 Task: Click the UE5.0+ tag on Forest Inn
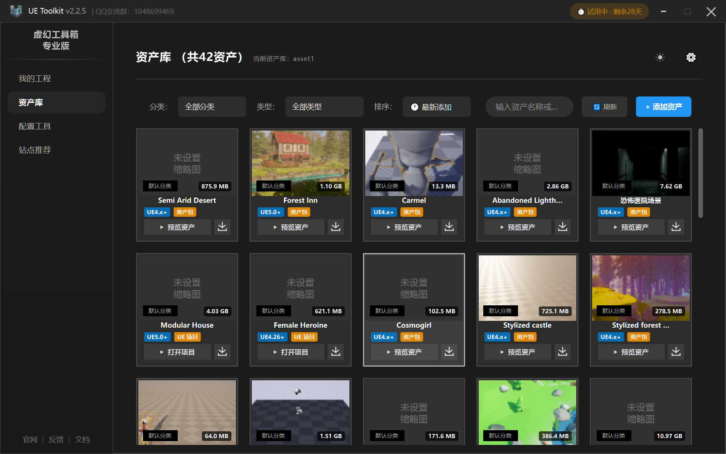pos(271,212)
